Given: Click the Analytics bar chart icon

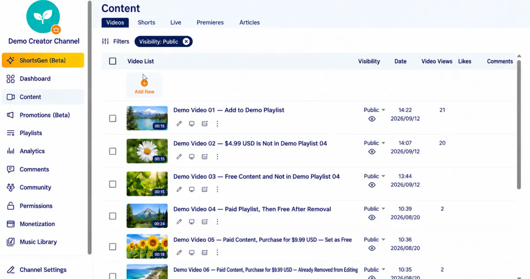Looking at the screenshot, I should click(x=11, y=151).
